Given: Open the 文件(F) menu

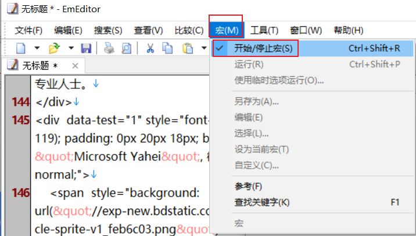Looking at the screenshot, I should click(28, 30).
